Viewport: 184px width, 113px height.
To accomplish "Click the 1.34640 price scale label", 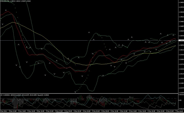I will coord(181,12).
